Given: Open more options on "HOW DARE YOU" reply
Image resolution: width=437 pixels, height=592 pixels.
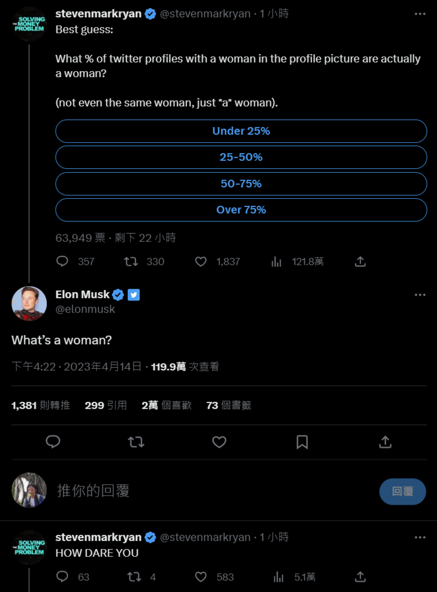Looking at the screenshot, I should tap(420, 537).
